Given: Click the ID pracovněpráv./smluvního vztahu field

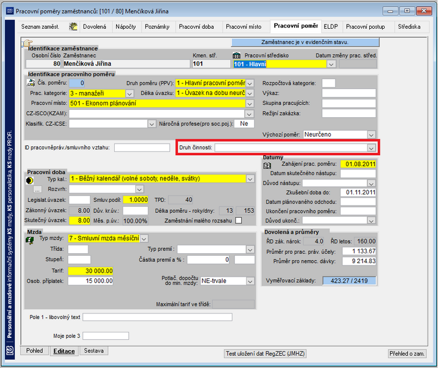Looking at the screenshot, I should 142,148.
